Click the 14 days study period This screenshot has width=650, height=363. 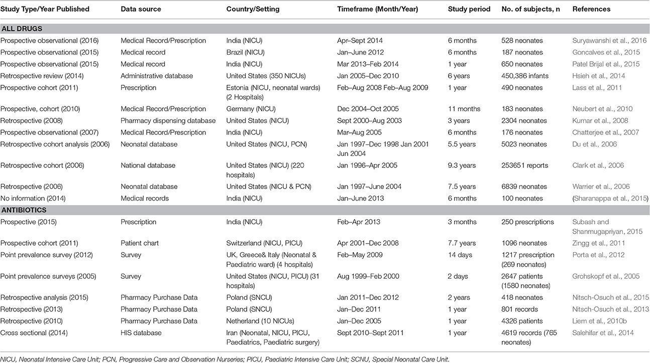pos(461,255)
